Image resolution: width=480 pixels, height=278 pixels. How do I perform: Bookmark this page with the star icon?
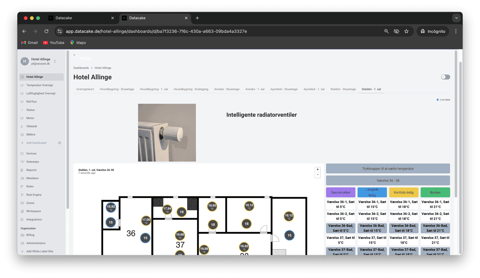[406, 31]
